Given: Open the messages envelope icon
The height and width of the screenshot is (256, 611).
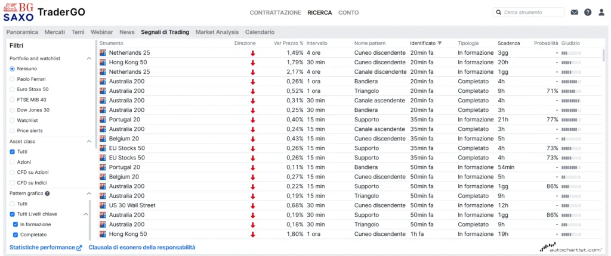Looking at the screenshot, I should 575,12.
